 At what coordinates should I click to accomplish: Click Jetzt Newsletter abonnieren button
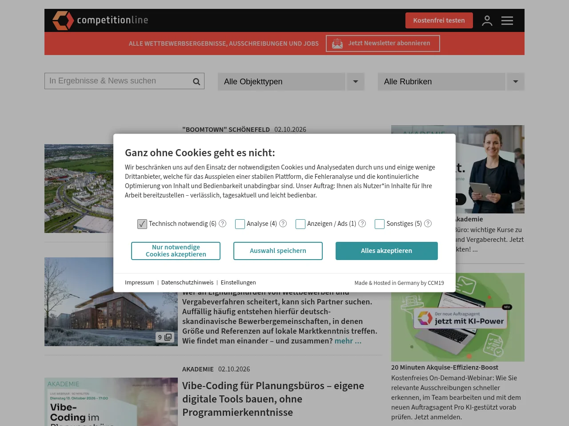coord(383,43)
